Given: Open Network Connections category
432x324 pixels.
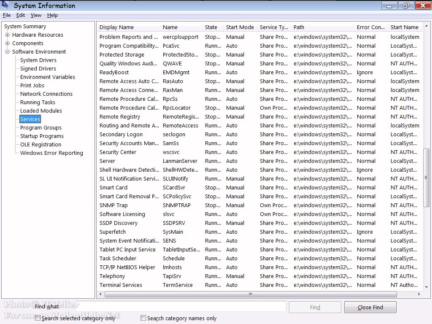Looking at the screenshot, I should click(46, 94).
